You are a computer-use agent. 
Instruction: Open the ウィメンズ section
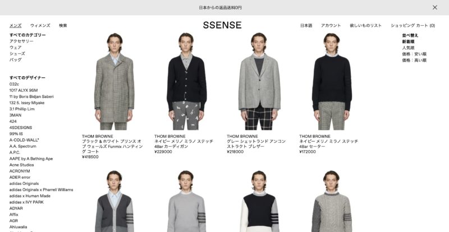point(40,25)
